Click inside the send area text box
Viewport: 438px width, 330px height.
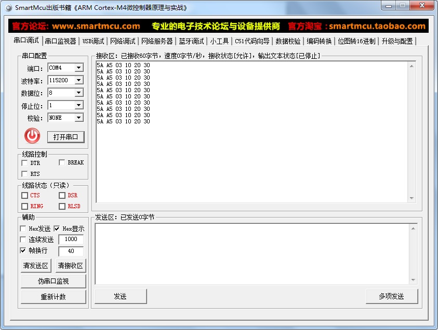[x=252, y=254]
